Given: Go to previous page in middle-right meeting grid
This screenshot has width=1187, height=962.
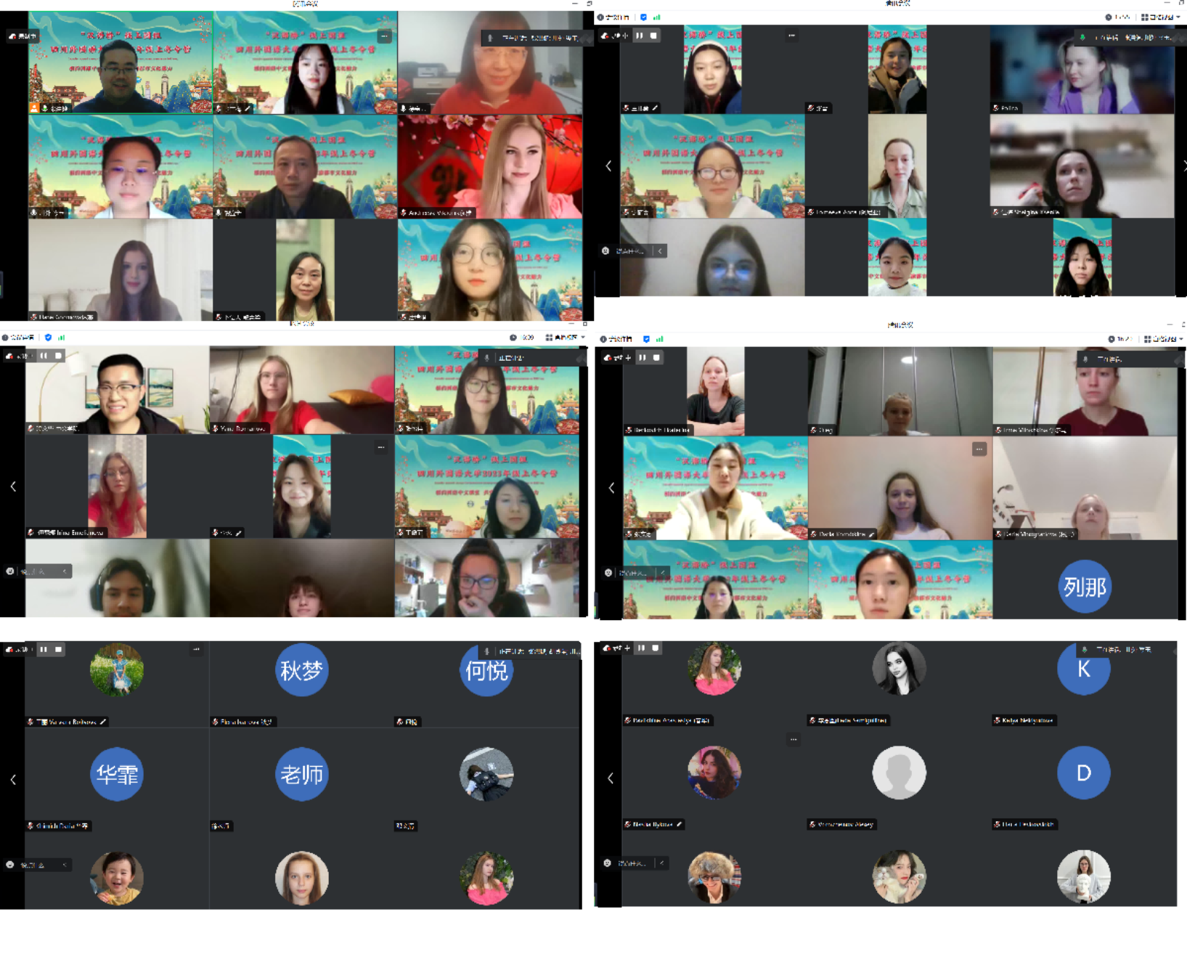Looking at the screenshot, I should point(611,488).
